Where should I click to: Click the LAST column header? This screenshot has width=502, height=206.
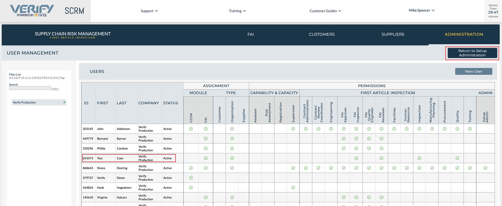pyautogui.click(x=121, y=103)
